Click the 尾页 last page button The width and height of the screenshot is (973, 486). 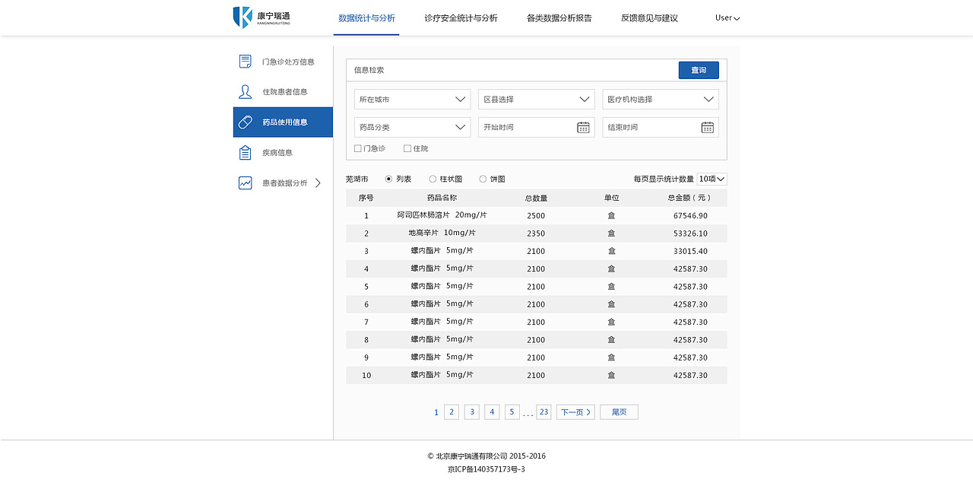[619, 412]
